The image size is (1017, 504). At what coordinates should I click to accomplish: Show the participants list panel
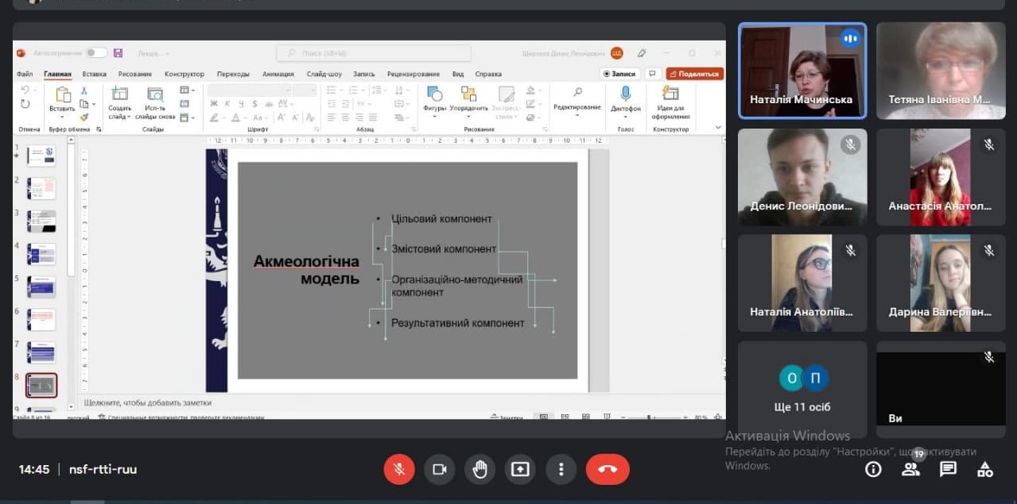point(910,469)
